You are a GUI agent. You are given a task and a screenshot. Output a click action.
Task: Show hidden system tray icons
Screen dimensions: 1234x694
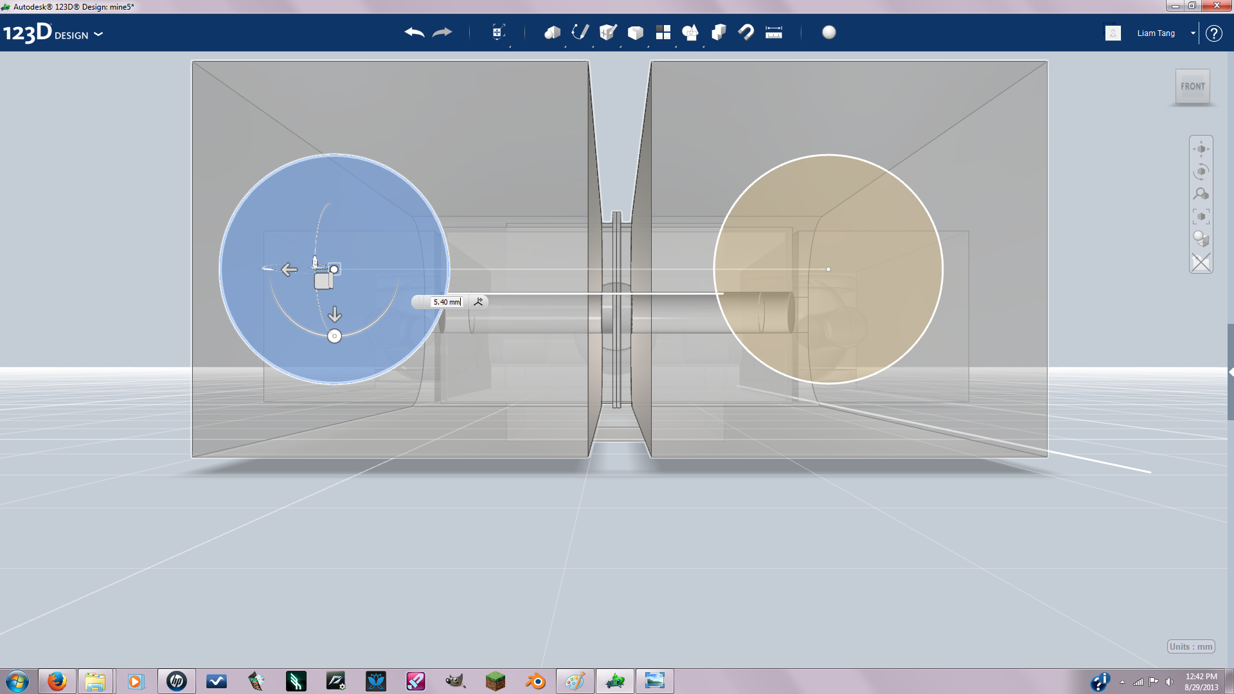pos(1122,682)
